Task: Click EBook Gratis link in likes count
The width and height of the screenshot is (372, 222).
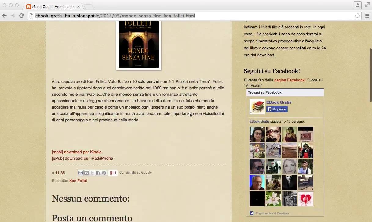Action: click(259, 121)
